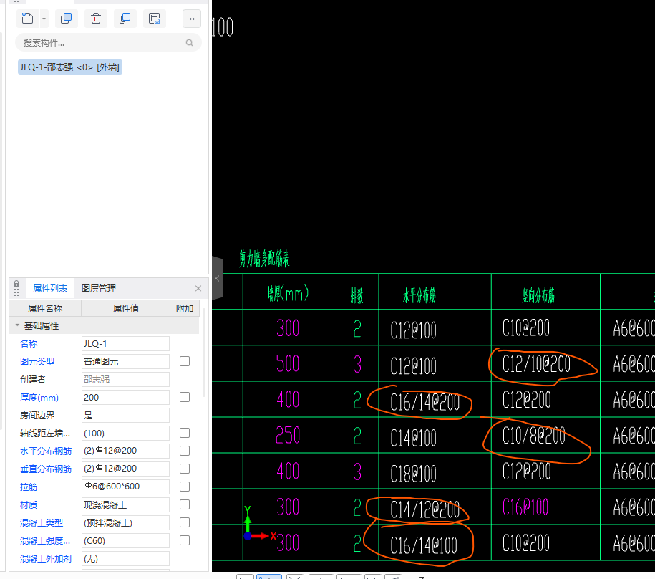Edit vertical rebar value (2)12@200
This screenshot has height=579, width=655.
(125, 469)
